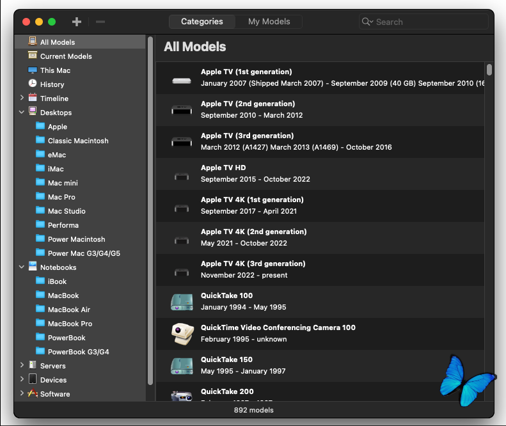Select the eMac folder in sidebar
The image size is (506, 426).
[80, 155]
